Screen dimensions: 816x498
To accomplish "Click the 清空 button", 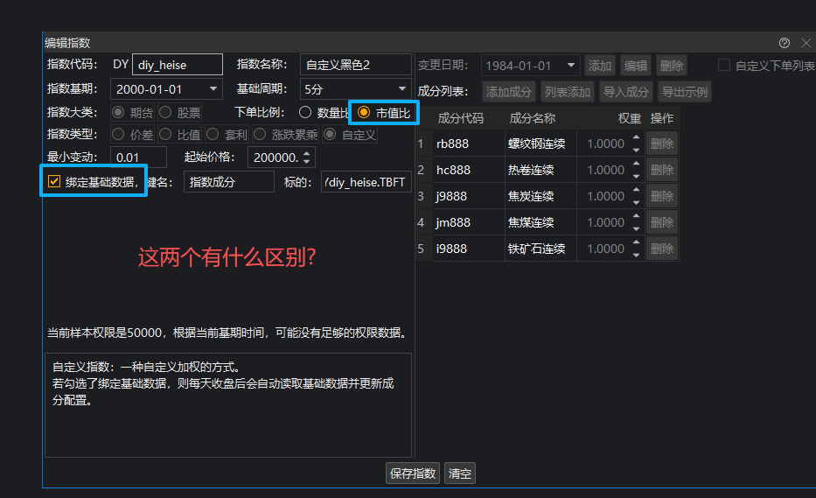I will [x=460, y=473].
